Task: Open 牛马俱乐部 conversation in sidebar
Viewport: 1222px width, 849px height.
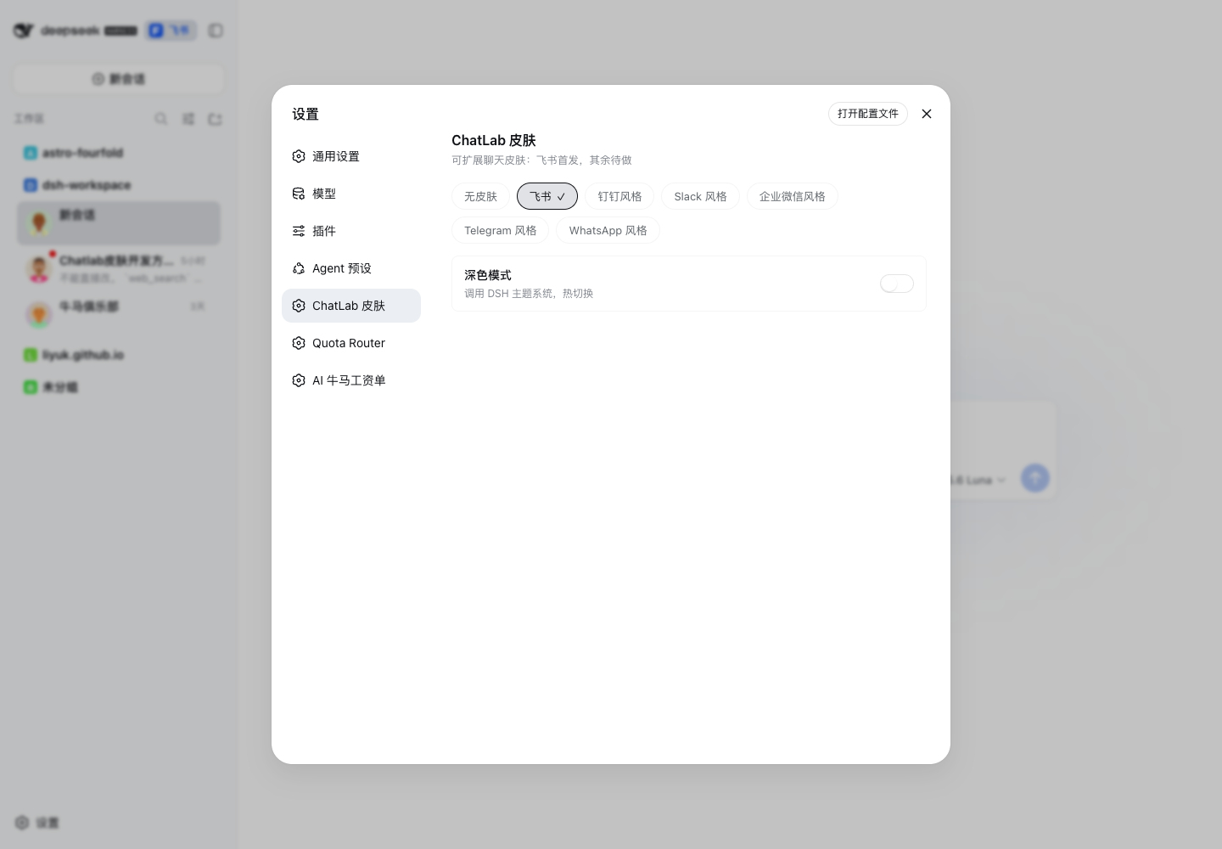Action: coord(119,313)
